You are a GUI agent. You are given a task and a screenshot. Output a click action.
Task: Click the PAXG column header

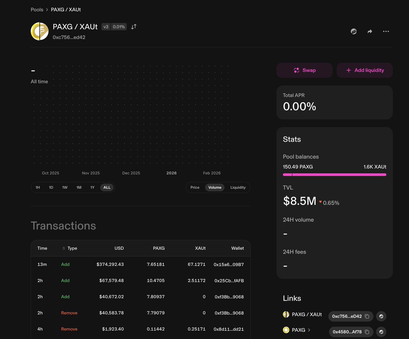click(x=159, y=248)
